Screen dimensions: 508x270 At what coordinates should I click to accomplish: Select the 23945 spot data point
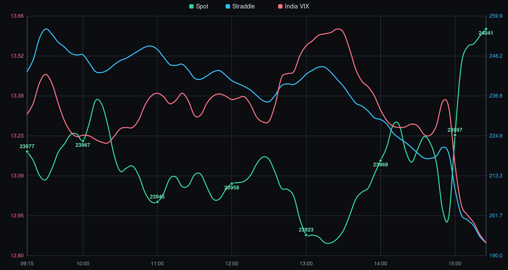coord(157,202)
